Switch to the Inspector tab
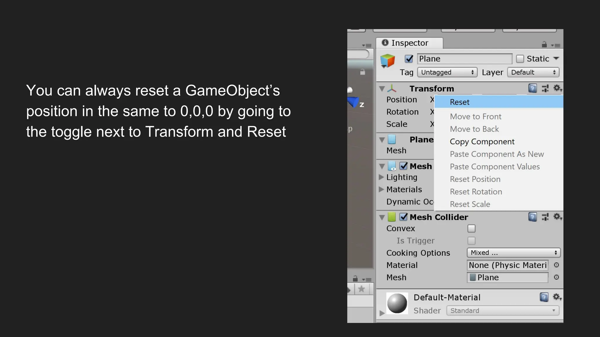This screenshot has width=600, height=337. coord(410,43)
